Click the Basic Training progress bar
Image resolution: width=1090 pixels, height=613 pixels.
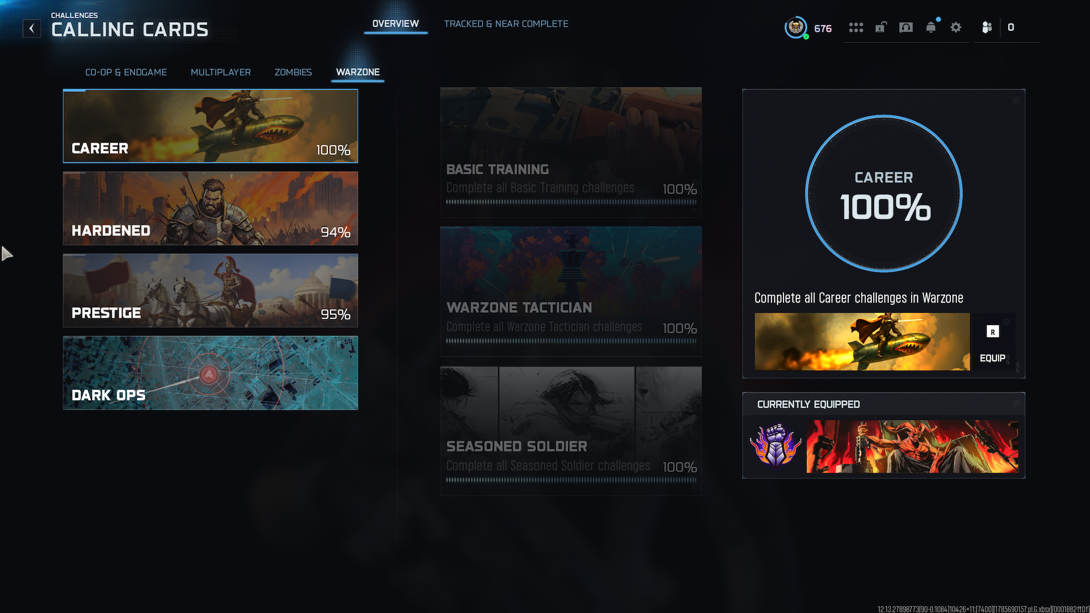click(571, 201)
